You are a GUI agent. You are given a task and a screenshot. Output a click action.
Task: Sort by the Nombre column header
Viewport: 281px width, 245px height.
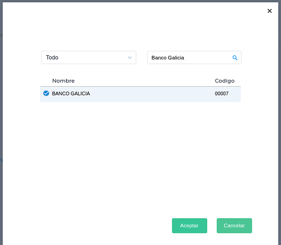[63, 81]
